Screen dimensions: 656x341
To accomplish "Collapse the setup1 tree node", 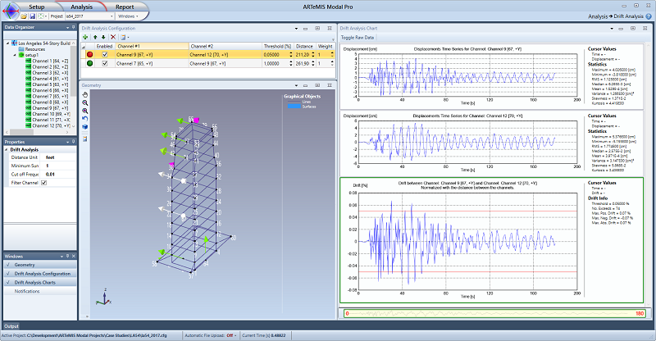I will (12, 54).
